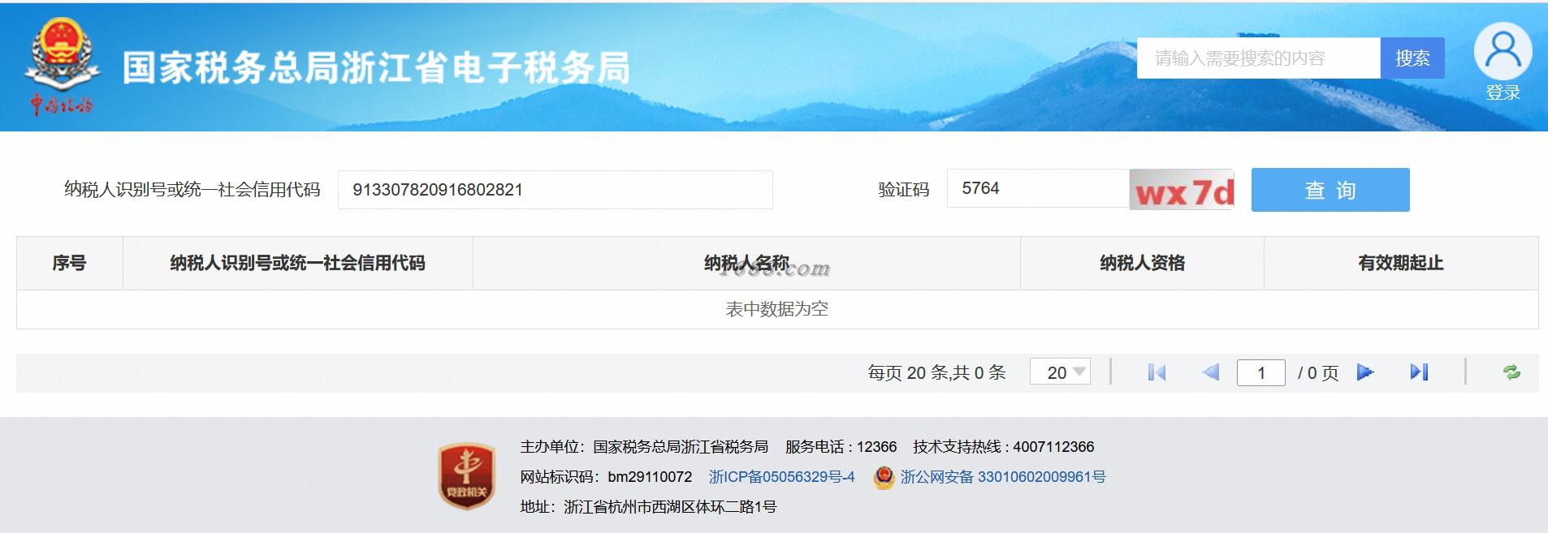
Task: Click the / 0 页 page total text
Action: [x=1318, y=372]
